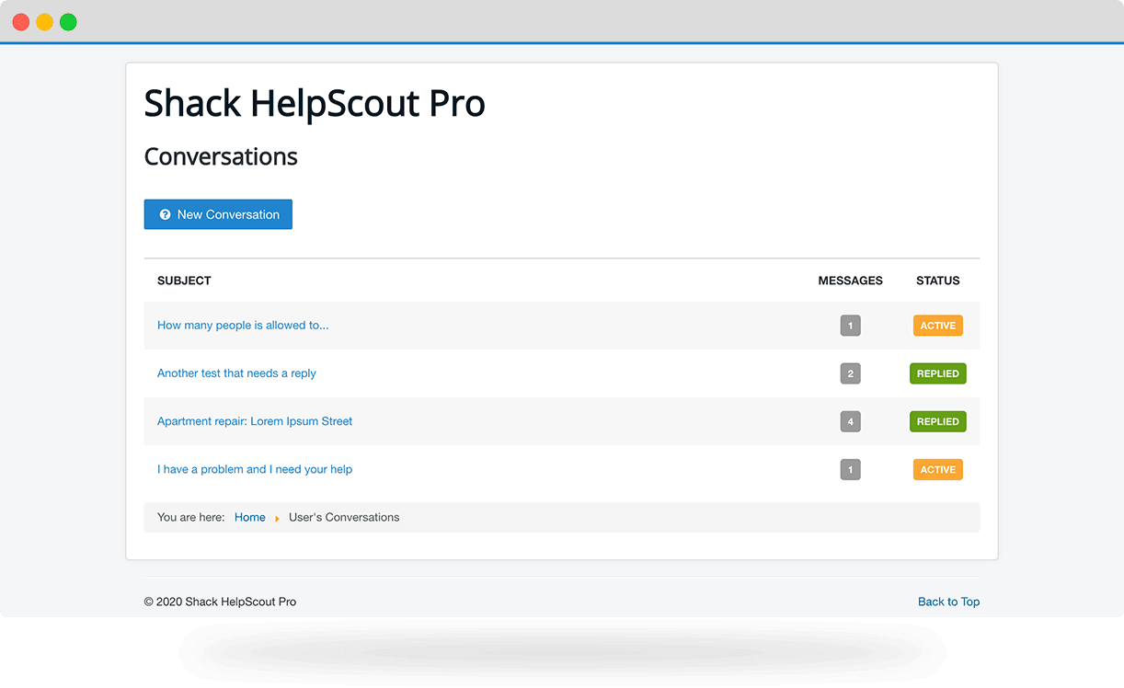Viewport: 1124px width, 688px height.
Task: Click ACTIVE status badge for "How many people" row
Action: point(937,326)
